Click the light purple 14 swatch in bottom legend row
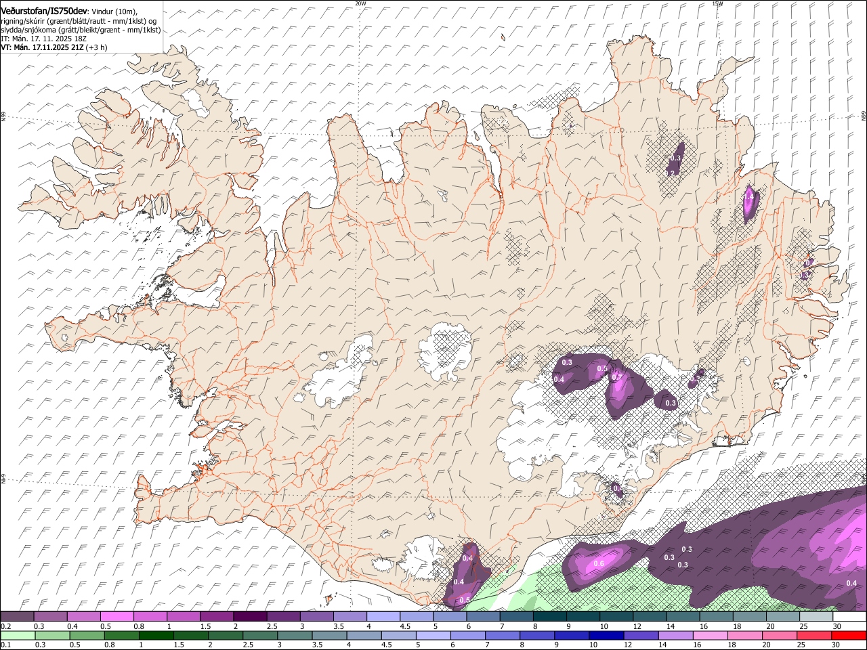The image size is (867, 650). tap(675, 636)
